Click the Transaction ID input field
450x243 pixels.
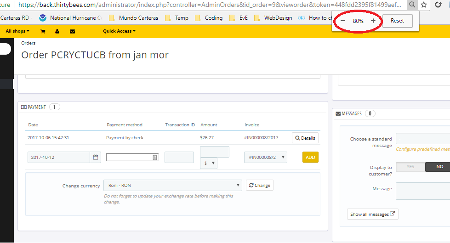(x=179, y=157)
